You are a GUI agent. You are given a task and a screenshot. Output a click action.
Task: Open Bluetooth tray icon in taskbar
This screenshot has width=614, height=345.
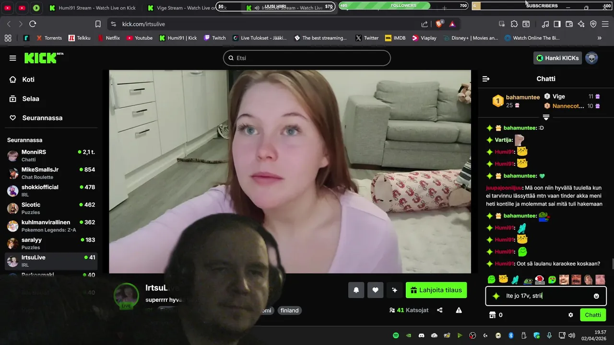coord(511,335)
